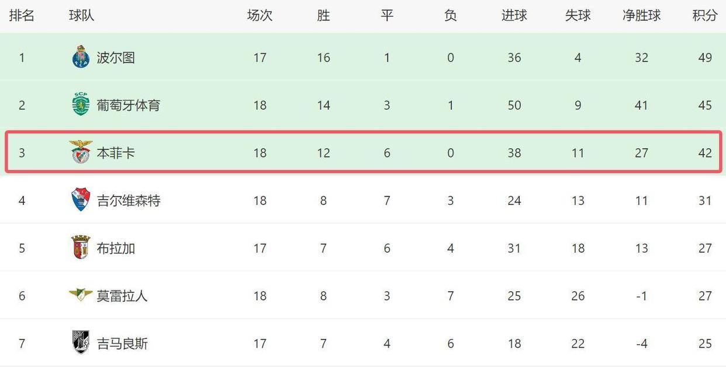Click the Benfica eagle crest icon
The width and height of the screenshot is (726, 367).
pyautogui.click(x=81, y=152)
